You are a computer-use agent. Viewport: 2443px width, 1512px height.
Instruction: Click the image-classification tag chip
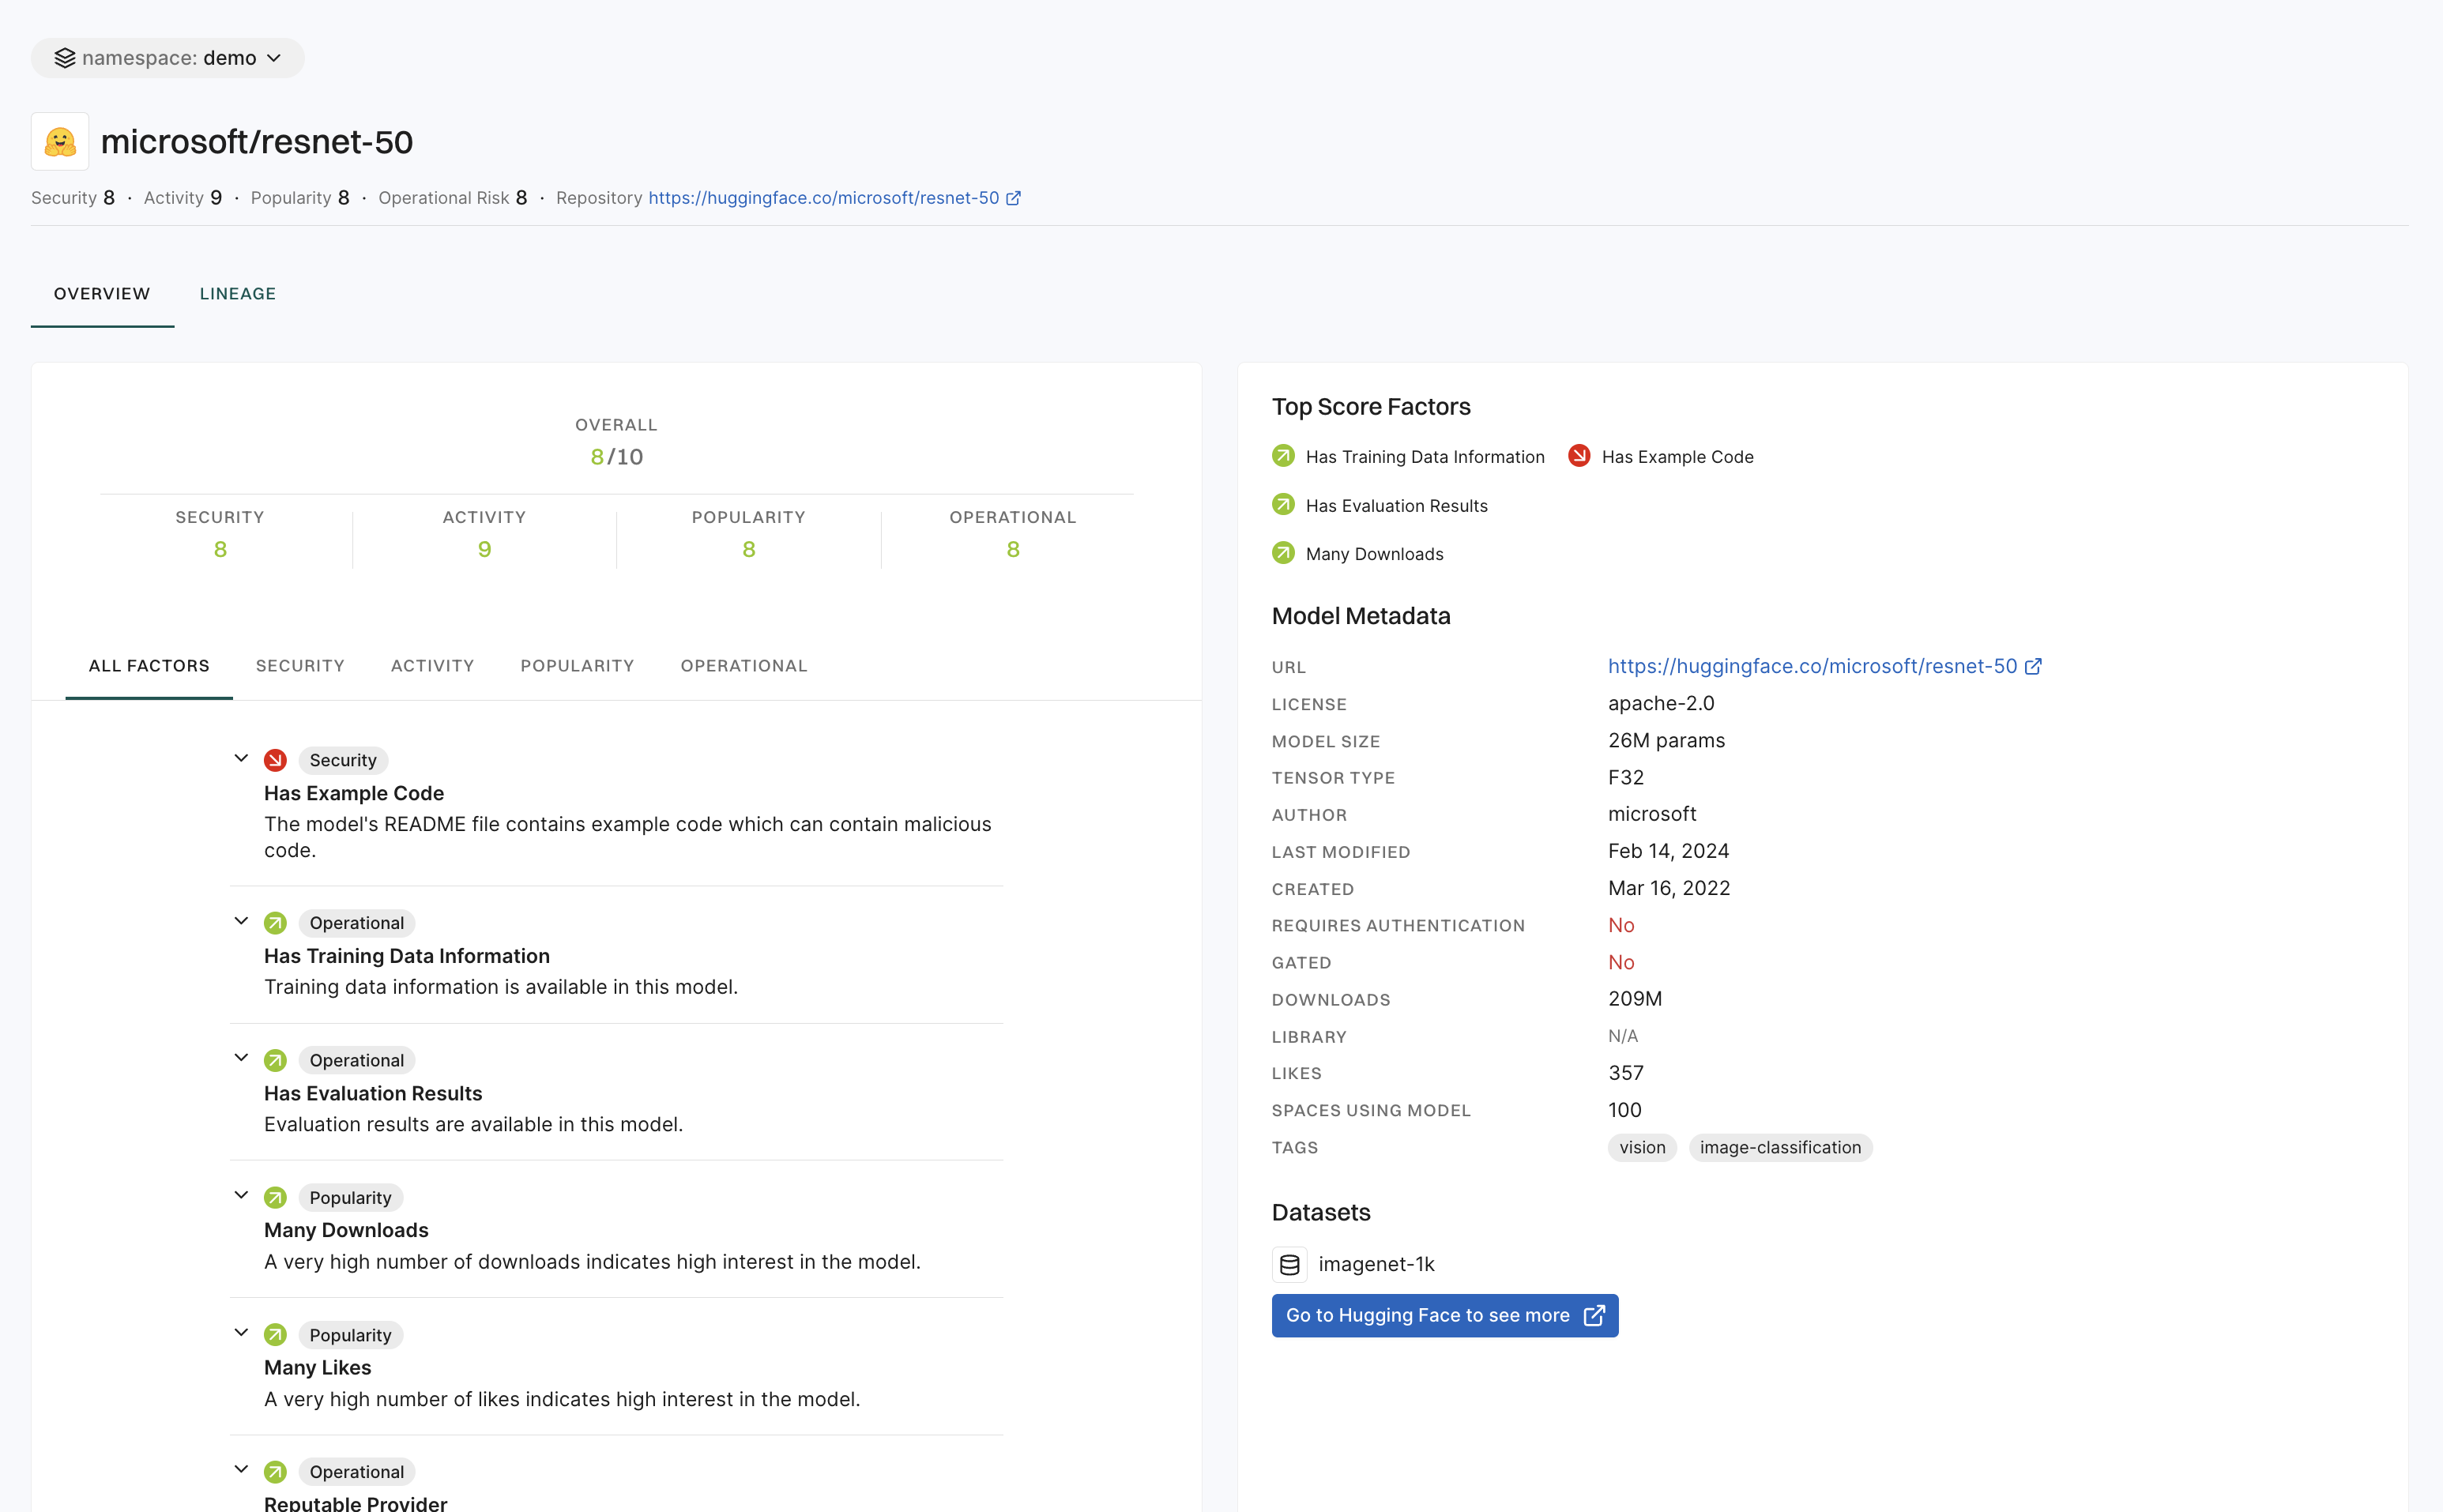coord(1780,1147)
